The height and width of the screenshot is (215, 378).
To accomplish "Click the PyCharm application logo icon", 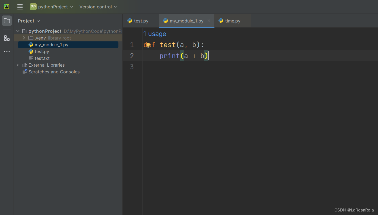I will click(x=6, y=7).
